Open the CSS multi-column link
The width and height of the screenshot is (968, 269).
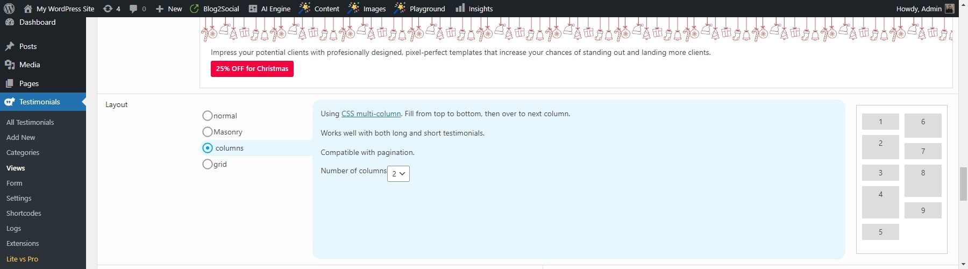pyautogui.click(x=371, y=114)
